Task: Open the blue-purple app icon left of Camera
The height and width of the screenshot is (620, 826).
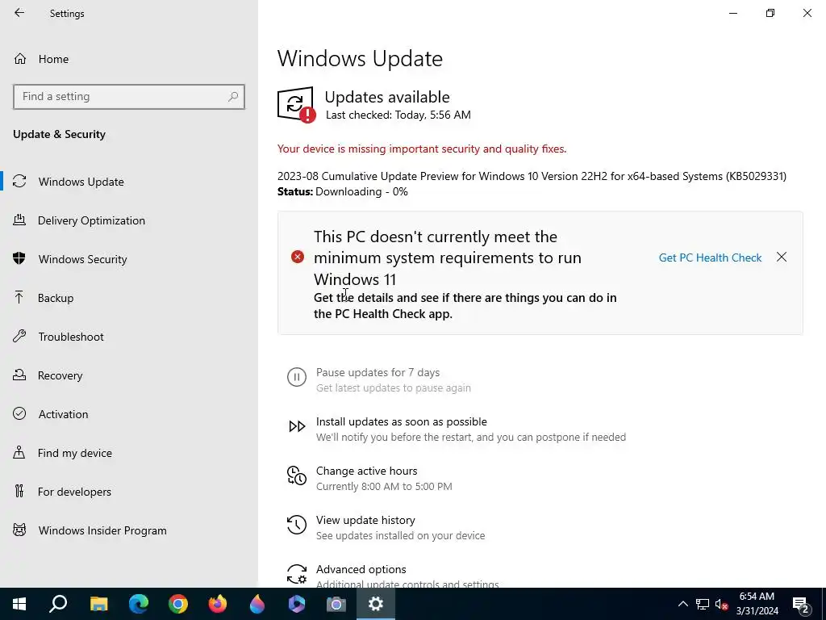Action: point(297,604)
